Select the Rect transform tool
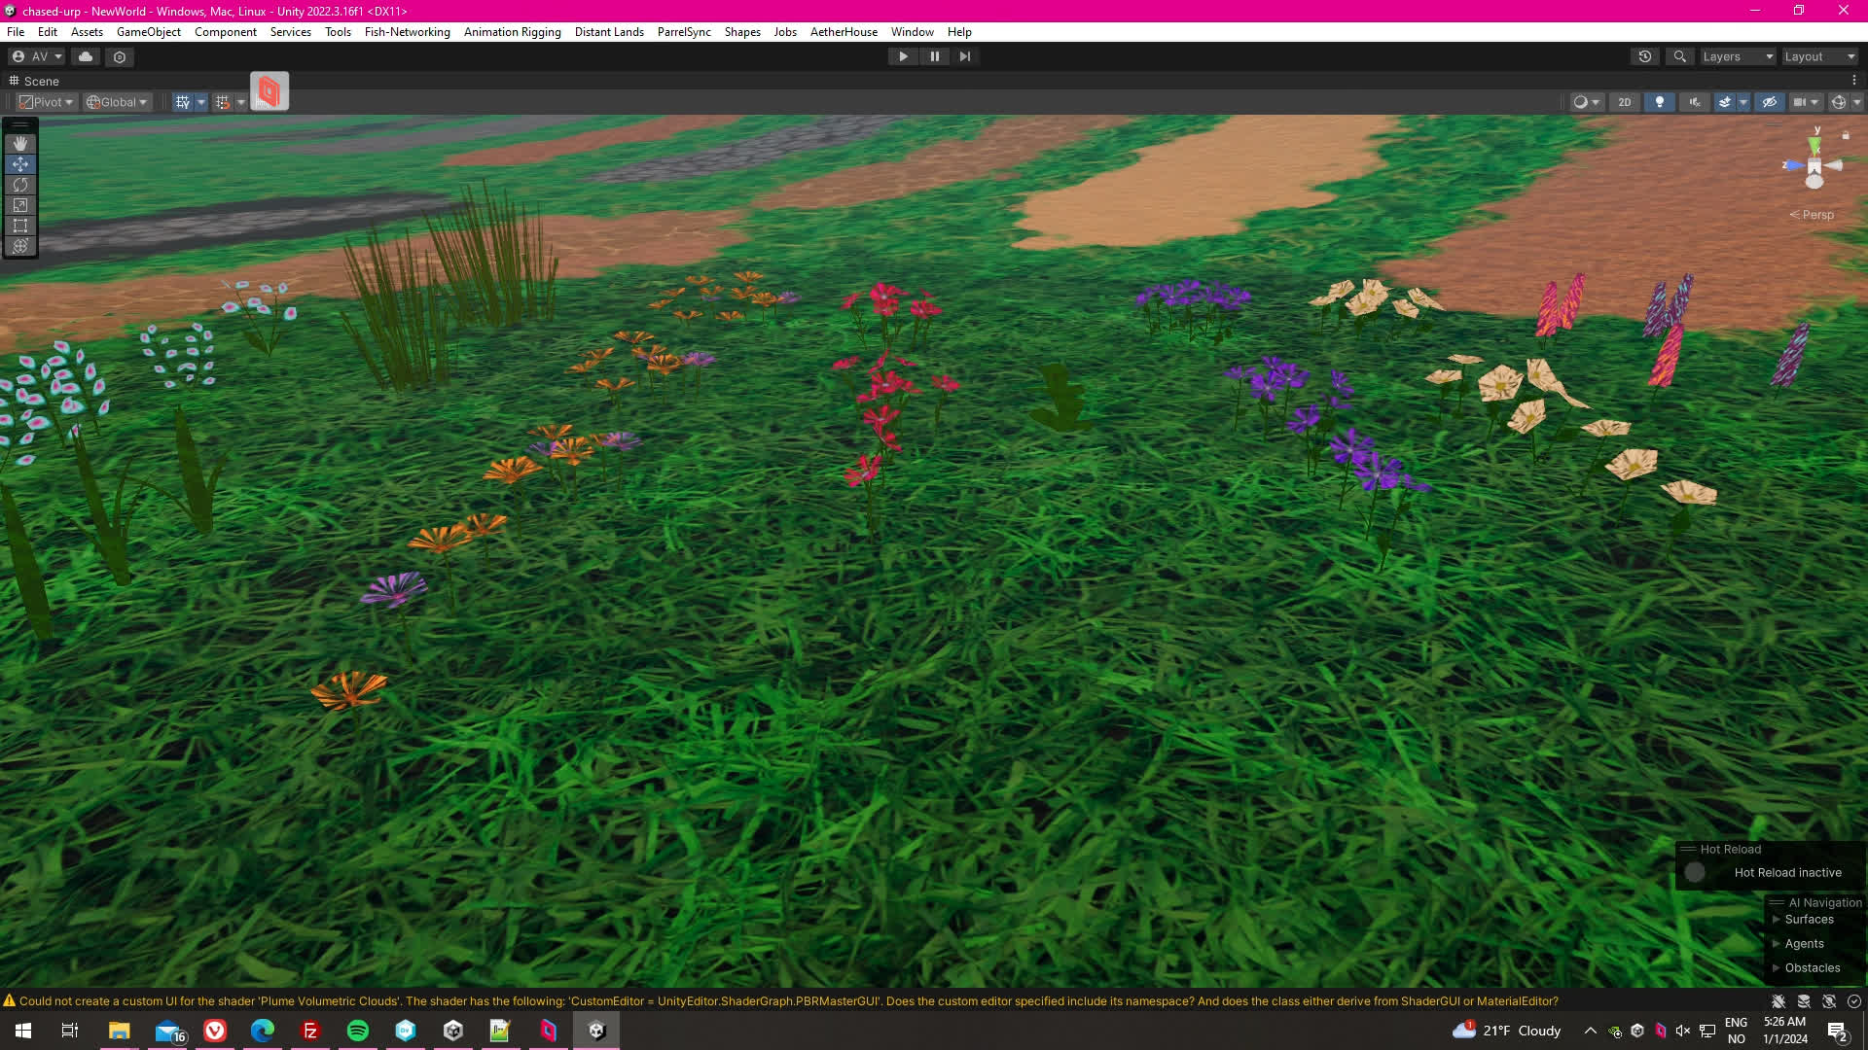1868x1050 pixels. [x=20, y=226]
